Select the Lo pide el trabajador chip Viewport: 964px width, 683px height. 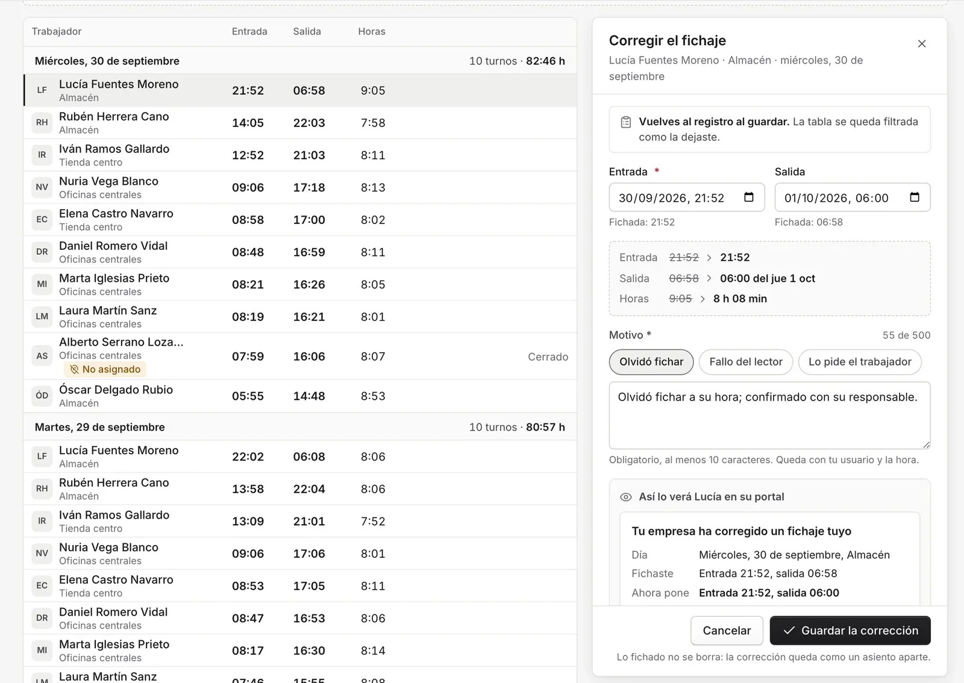coord(860,362)
